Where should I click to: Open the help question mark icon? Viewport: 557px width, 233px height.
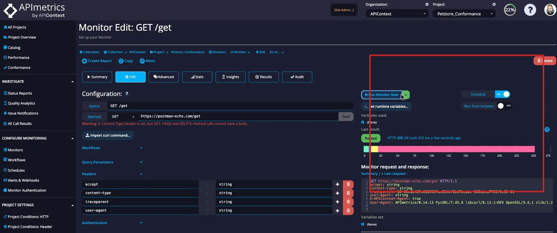(x=530, y=10)
